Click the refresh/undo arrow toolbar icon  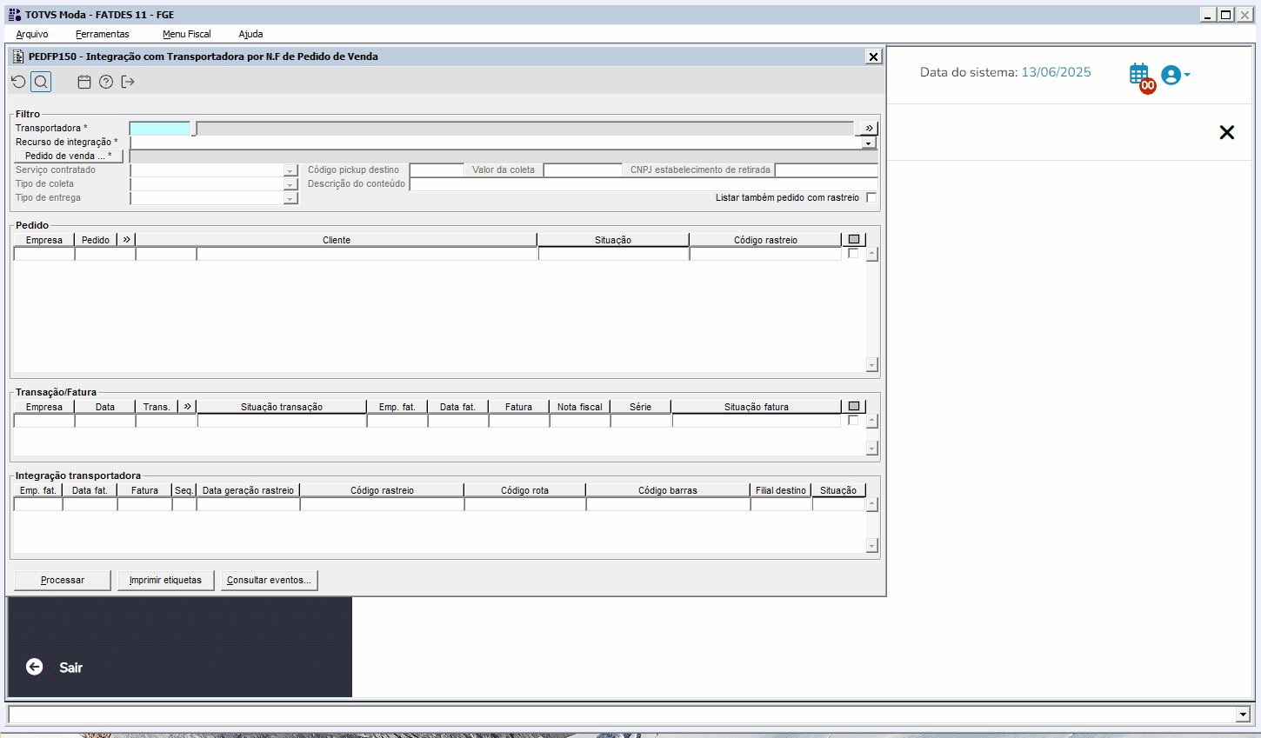(18, 82)
